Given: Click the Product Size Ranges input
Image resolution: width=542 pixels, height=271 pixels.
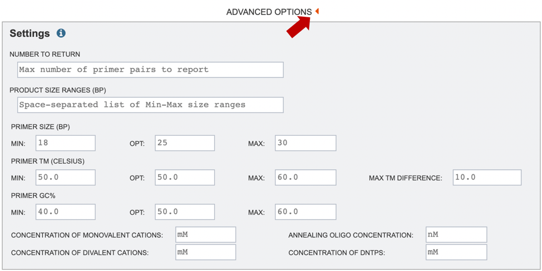Looking at the screenshot, I should point(150,105).
